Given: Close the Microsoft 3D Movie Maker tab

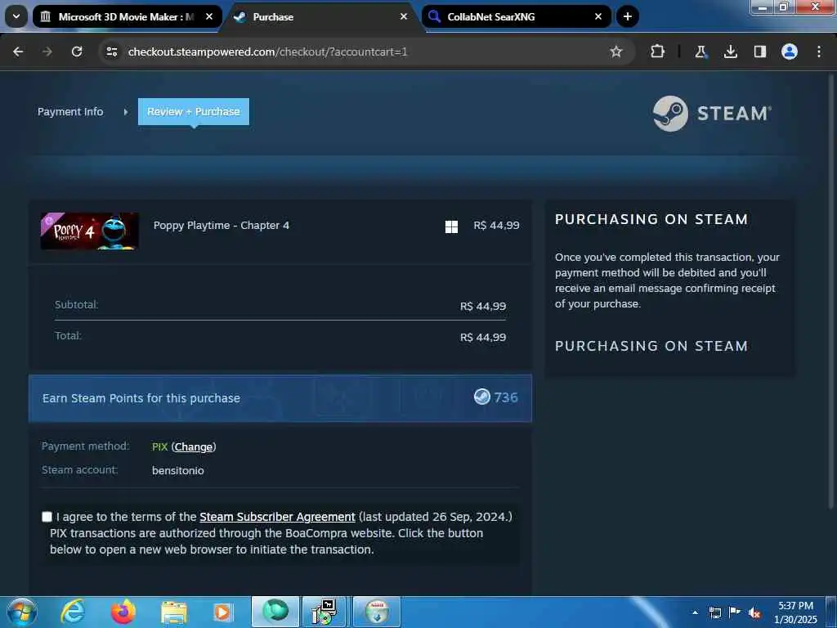Looking at the screenshot, I should click(209, 16).
